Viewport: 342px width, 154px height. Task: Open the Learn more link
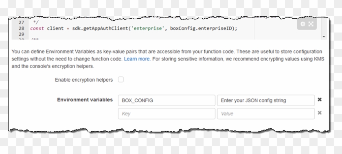[137, 59]
